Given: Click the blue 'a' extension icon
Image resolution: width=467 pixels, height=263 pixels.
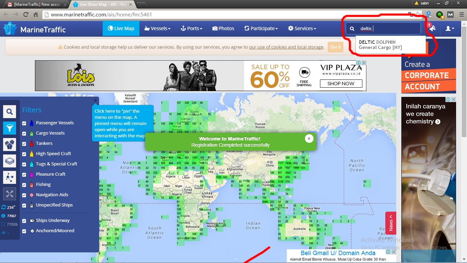Looking at the screenshot, I should 429,15.
